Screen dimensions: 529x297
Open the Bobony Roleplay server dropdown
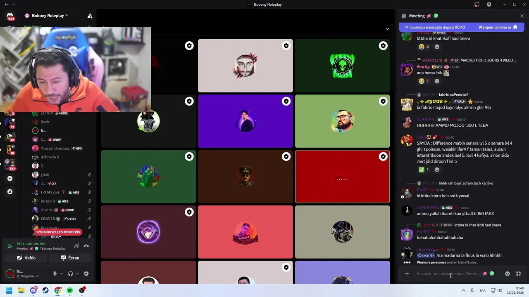pos(50,16)
